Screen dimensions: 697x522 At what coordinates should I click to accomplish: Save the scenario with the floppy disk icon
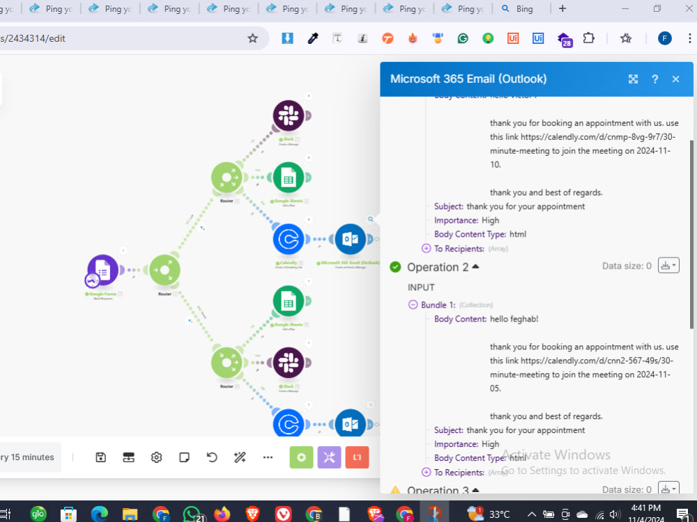101,457
